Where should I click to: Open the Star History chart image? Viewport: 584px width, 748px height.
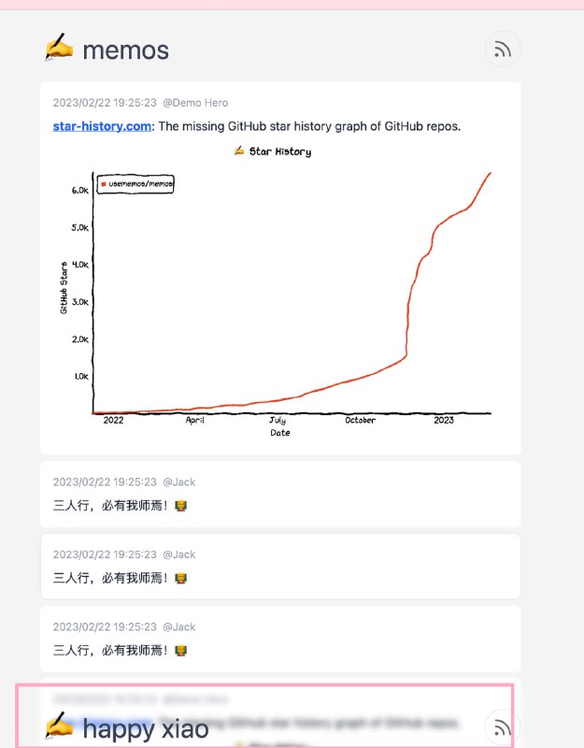pyautogui.click(x=280, y=290)
